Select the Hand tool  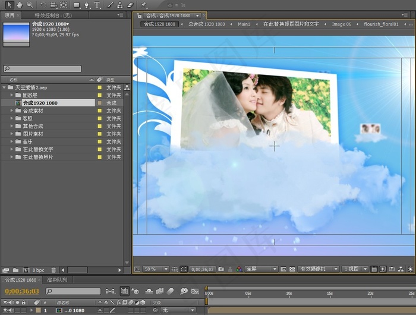click(x=20, y=5)
